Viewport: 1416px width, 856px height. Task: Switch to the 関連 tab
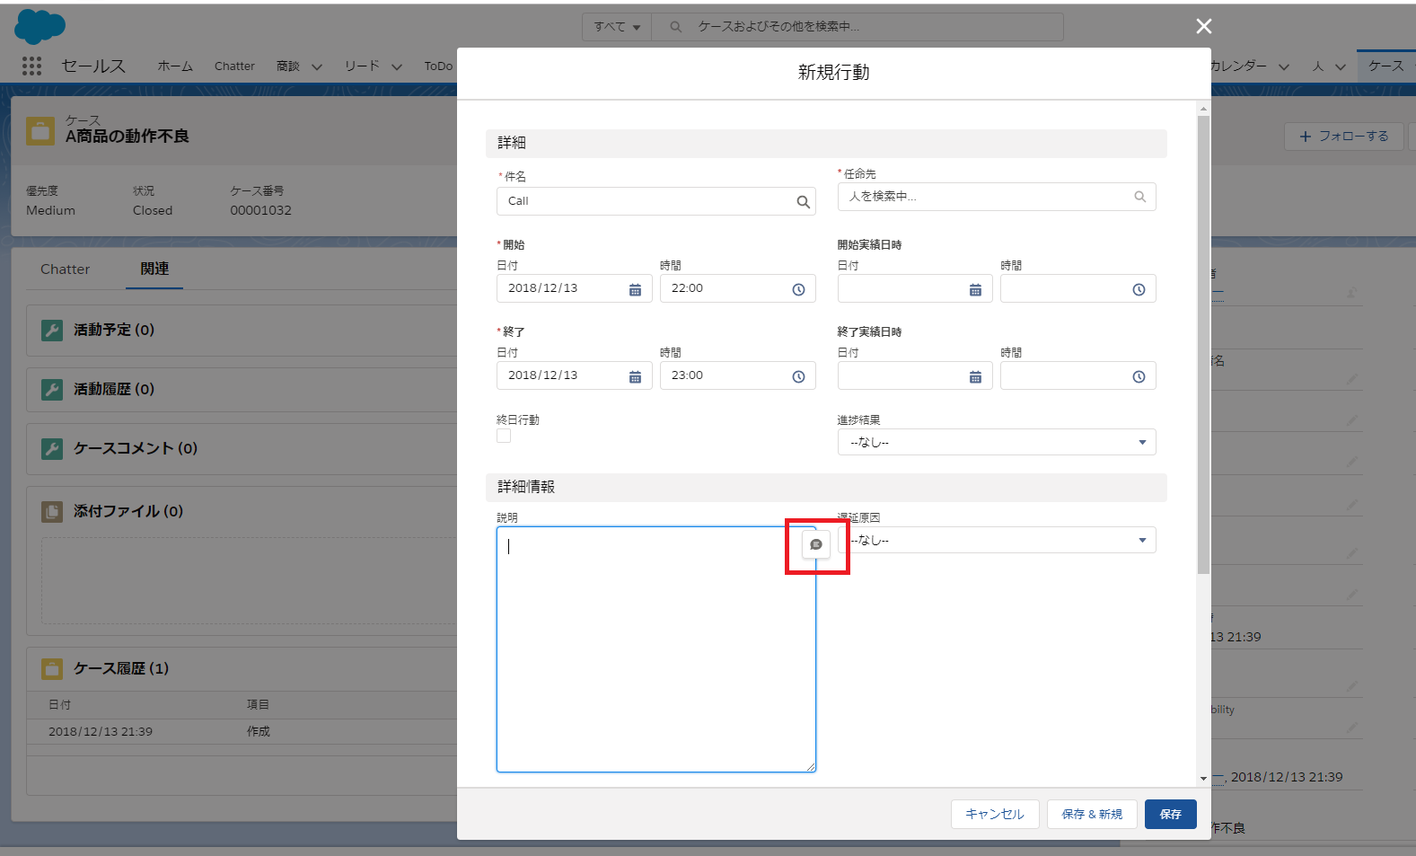pyautogui.click(x=154, y=269)
